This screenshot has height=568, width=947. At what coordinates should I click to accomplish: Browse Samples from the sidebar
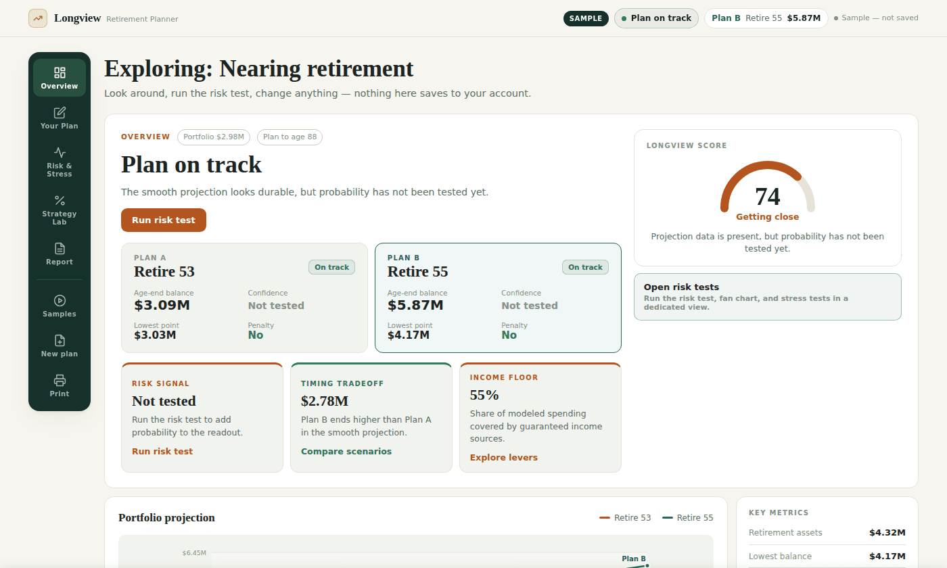point(60,306)
